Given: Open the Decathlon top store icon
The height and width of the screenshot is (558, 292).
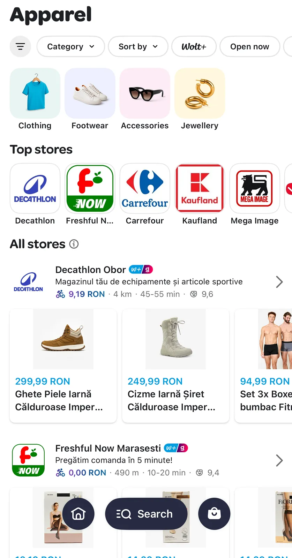Looking at the screenshot, I should (35, 188).
